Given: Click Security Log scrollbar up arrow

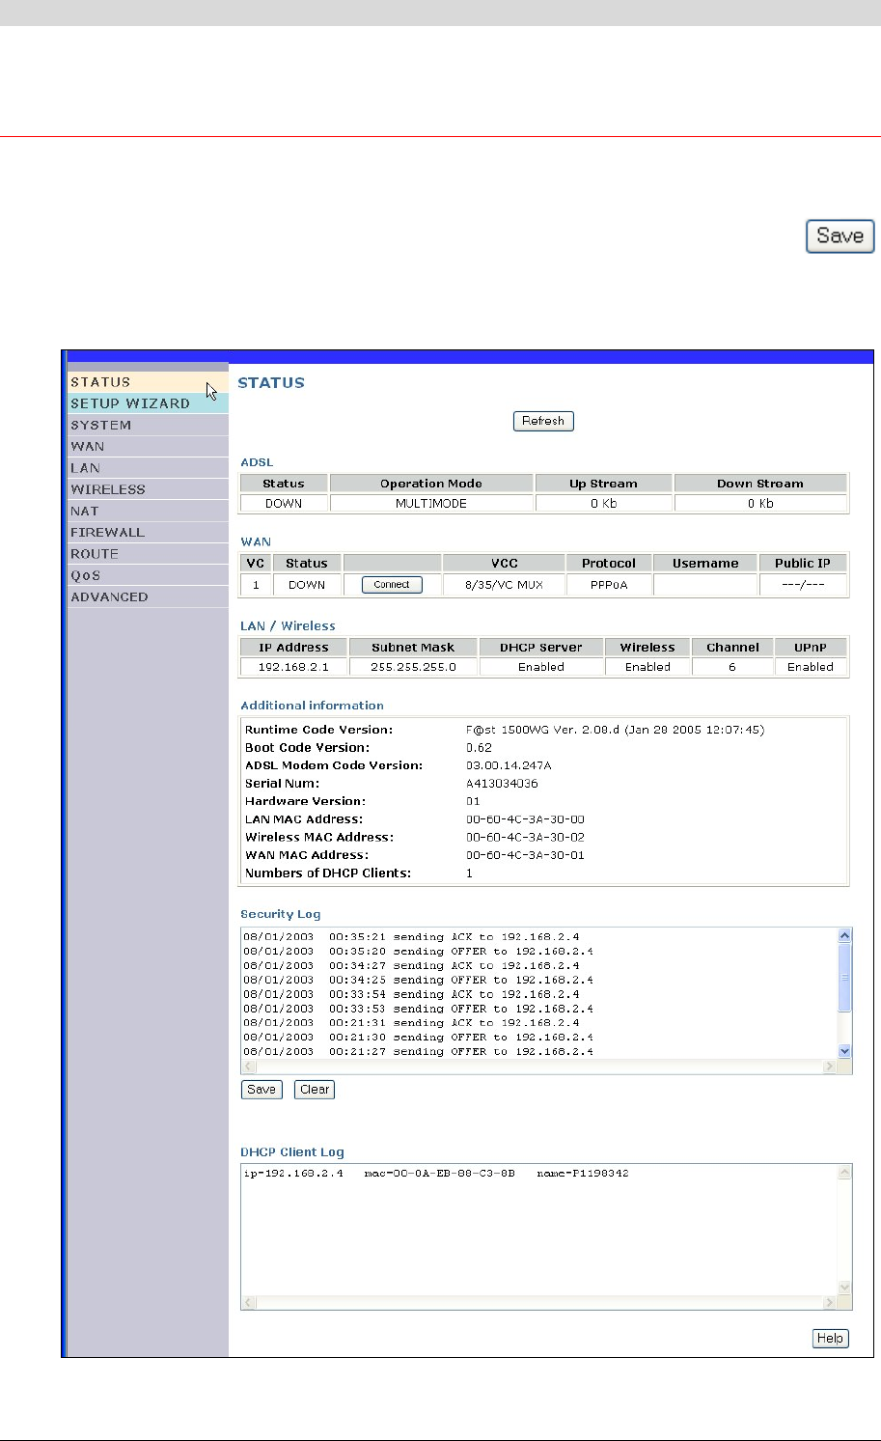Looking at the screenshot, I should [845, 935].
